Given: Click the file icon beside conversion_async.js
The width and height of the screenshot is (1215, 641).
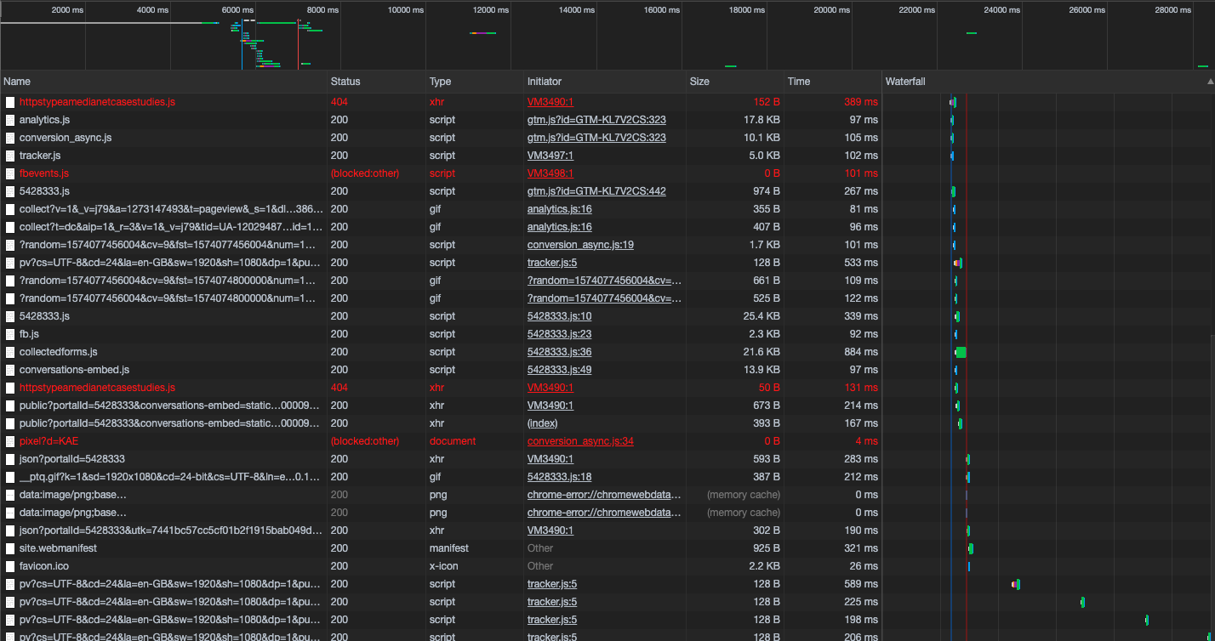Looking at the screenshot, I should (10, 138).
